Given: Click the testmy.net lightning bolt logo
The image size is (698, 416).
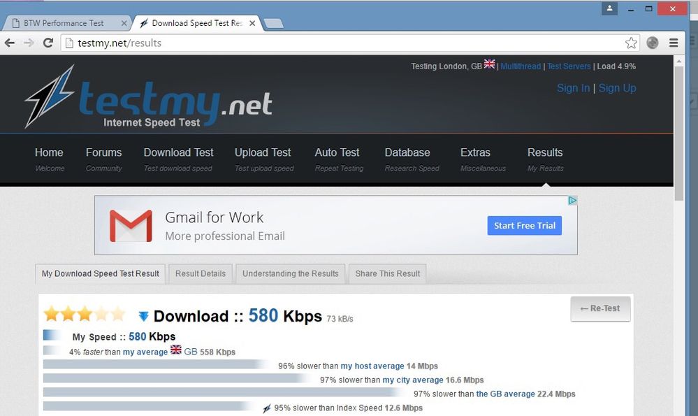Looking at the screenshot, I should [50, 96].
